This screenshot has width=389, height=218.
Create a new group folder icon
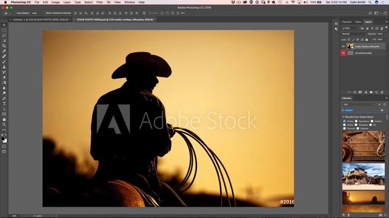[x=371, y=92]
